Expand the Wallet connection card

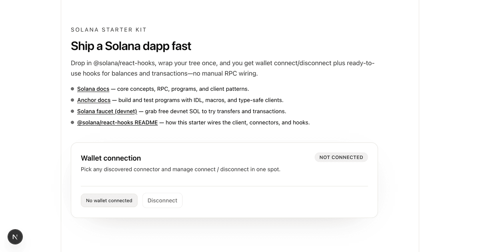coord(224,180)
